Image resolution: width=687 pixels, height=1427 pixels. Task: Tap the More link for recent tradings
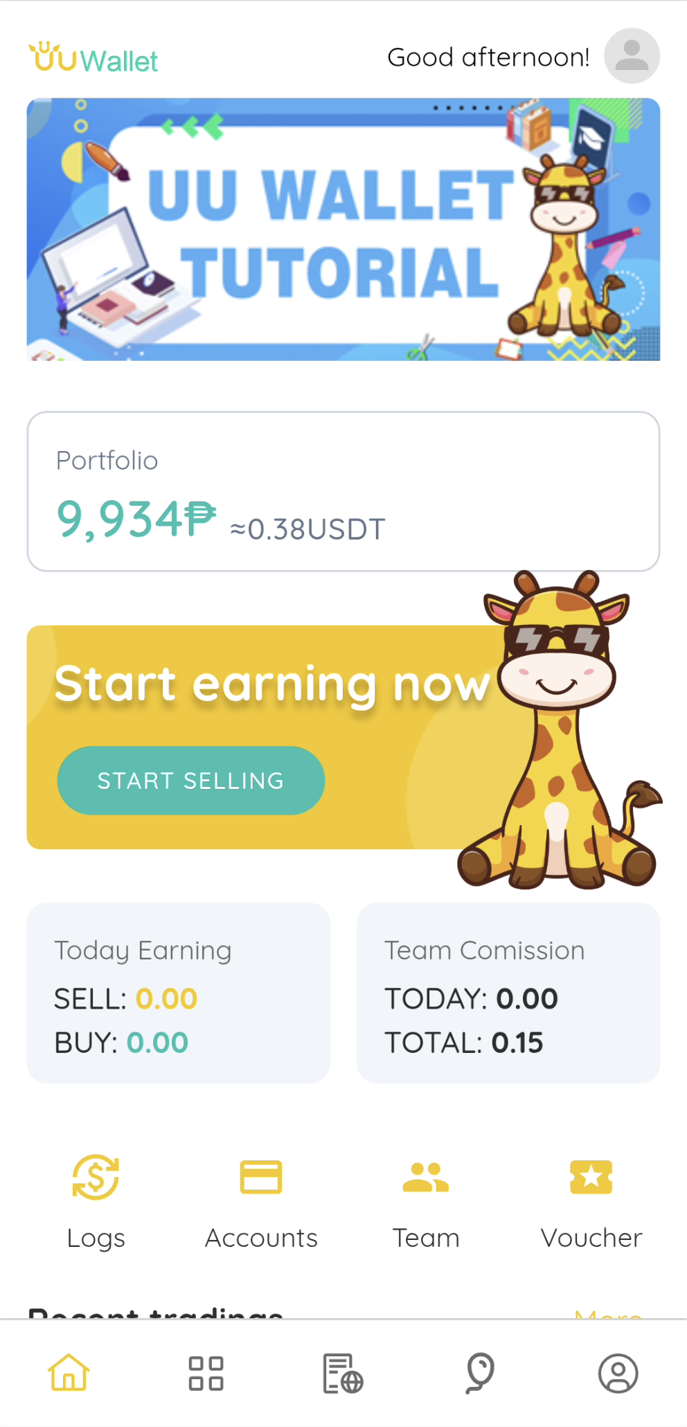click(608, 1313)
